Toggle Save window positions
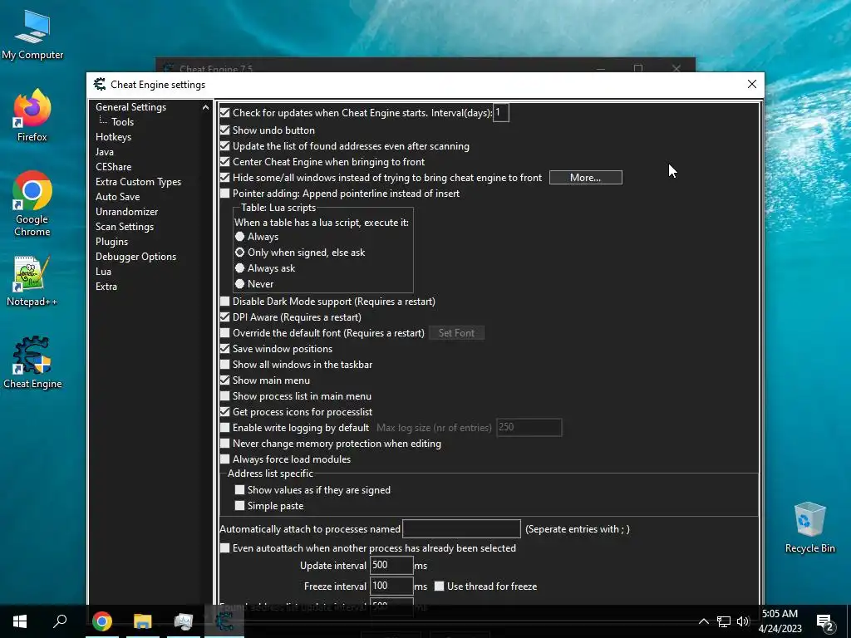This screenshot has height=638, width=851. [224, 348]
